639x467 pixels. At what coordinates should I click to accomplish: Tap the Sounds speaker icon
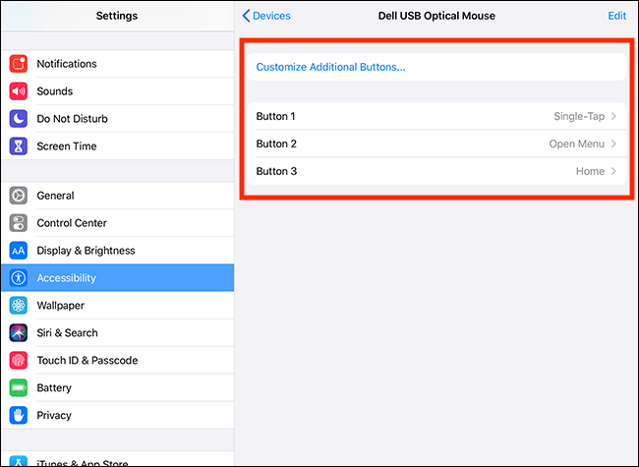pyautogui.click(x=19, y=91)
